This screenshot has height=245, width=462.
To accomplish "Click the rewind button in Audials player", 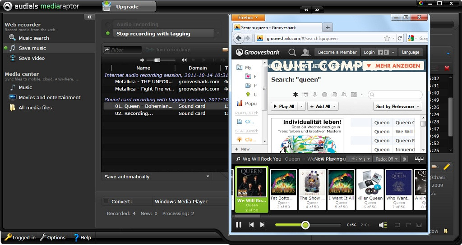I will (184, 60).
